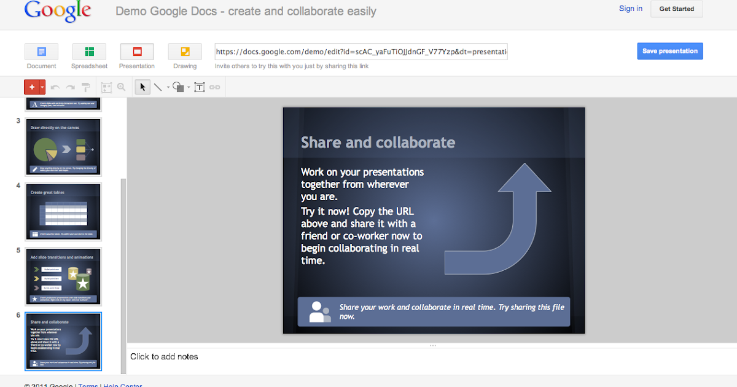Viewport: 737px width, 387px height.
Task: Click the red new slide plus button
Action: pos(31,87)
